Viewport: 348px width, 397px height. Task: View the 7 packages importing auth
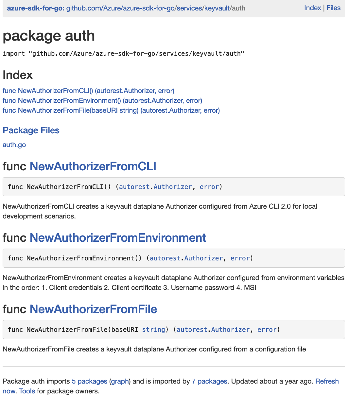click(x=210, y=381)
